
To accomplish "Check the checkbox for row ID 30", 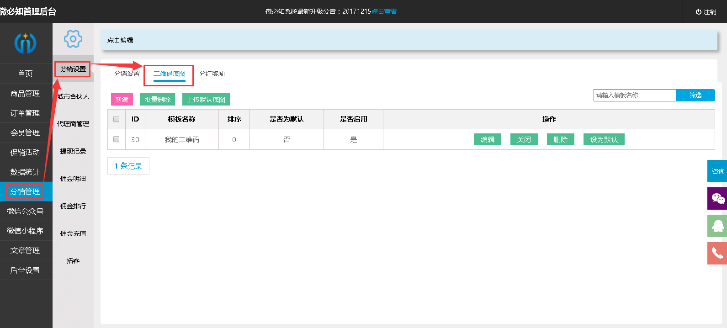I will 116,139.
